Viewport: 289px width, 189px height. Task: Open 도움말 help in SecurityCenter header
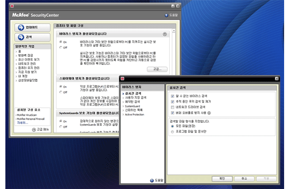coord(171,15)
